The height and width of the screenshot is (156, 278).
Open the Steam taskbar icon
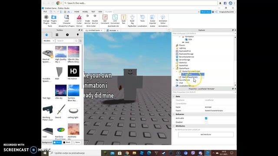pyautogui.click(x=164, y=153)
